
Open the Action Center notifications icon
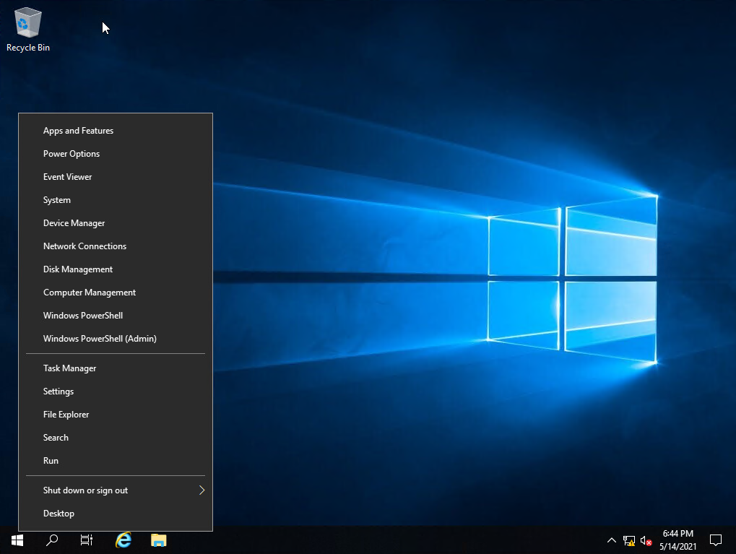click(715, 540)
